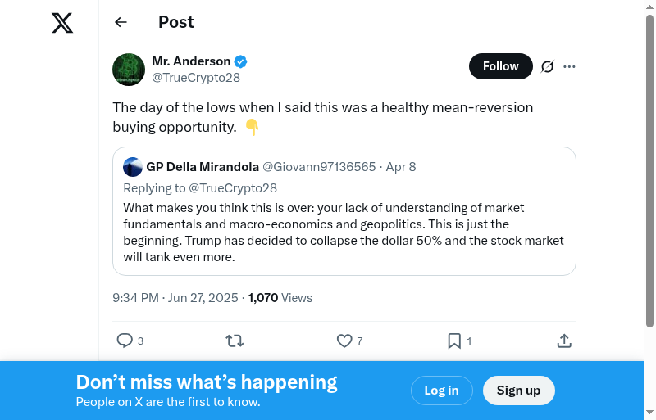Image resolution: width=656 pixels, height=420 pixels.
Task: Share the post using the upload icon
Action: click(x=564, y=341)
